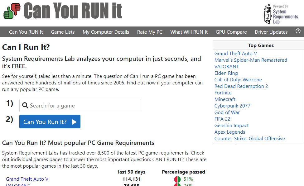Open Call of Duty: Warzone link

click(x=238, y=80)
